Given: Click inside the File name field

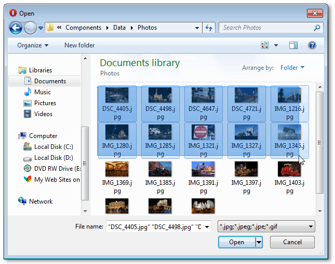Looking at the screenshot, I should click(x=154, y=227).
